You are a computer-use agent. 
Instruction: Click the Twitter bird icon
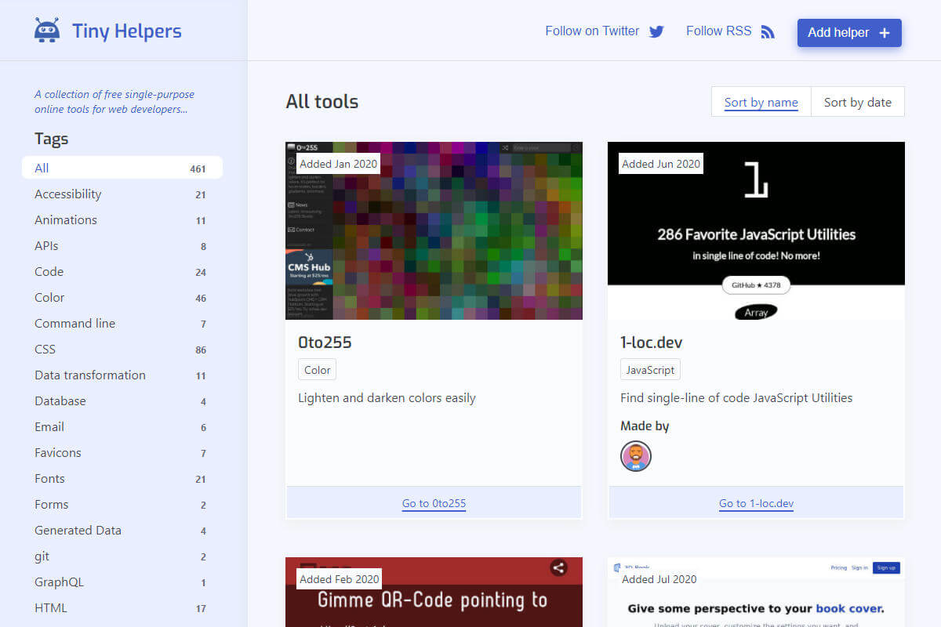[x=656, y=32]
